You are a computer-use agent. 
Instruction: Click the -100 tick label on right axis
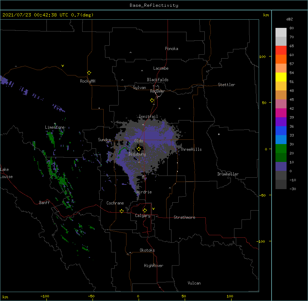(x=261, y=241)
